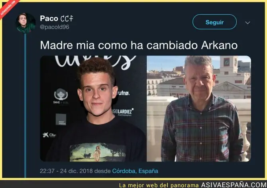Open Paco's round profile avatar
The image size is (267, 188).
(26, 23)
